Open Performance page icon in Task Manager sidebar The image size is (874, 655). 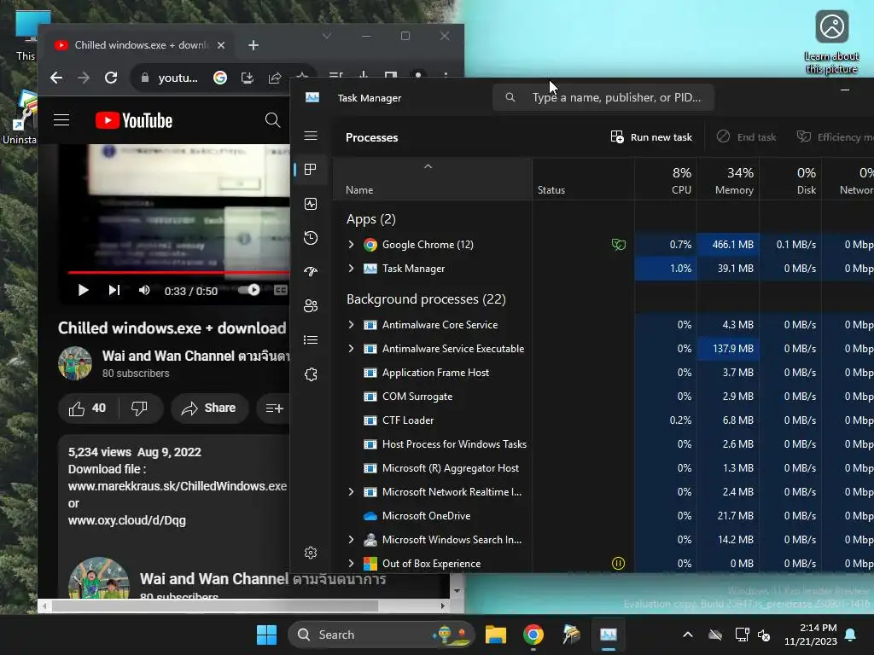click(311, 204)
